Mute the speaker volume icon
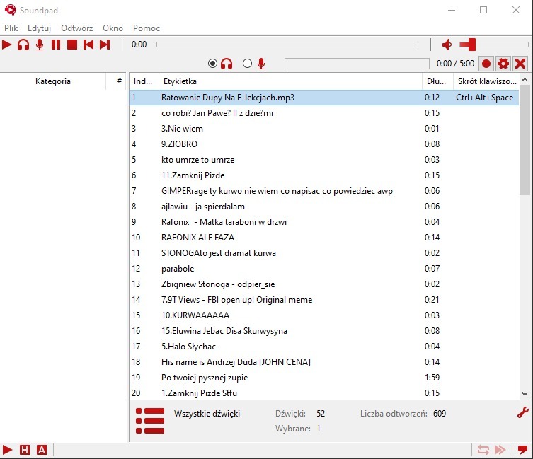The height and width of the screenshot is (459, 533). (447, 45)
